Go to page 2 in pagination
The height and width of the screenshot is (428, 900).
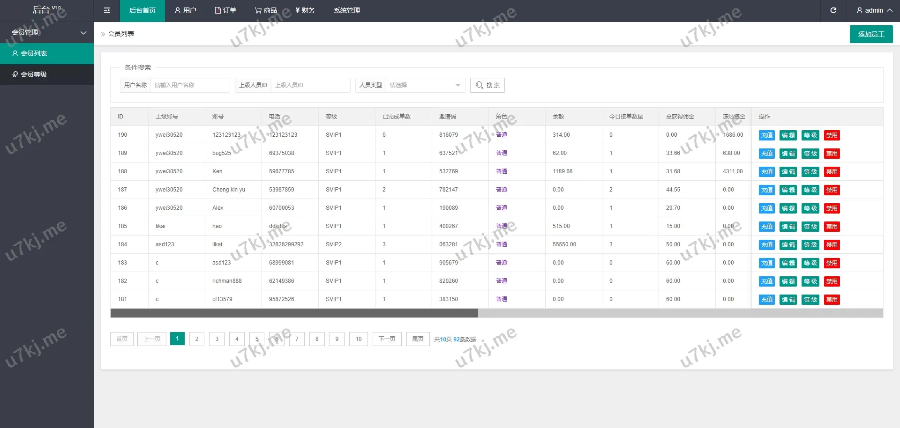click(197, 339)
